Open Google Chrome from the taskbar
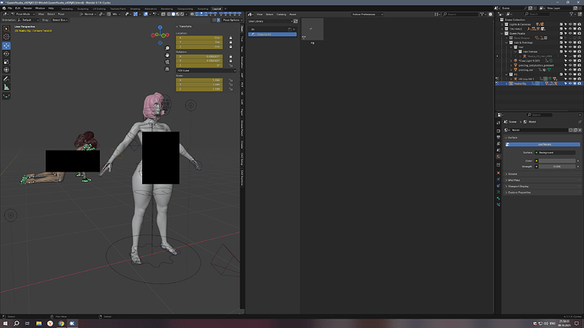584x328 pixels. pos(61,324)
